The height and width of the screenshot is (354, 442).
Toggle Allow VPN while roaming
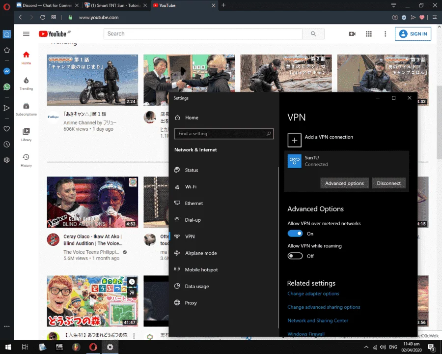point(295,256)
